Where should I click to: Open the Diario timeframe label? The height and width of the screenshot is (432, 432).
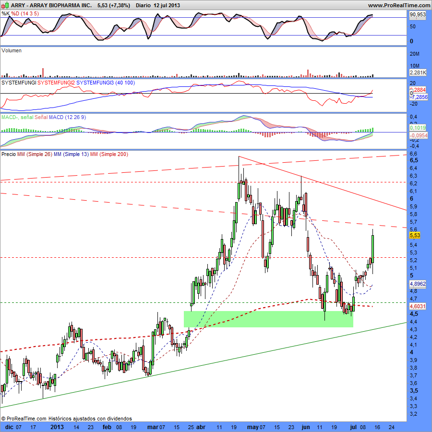[143, 5]
